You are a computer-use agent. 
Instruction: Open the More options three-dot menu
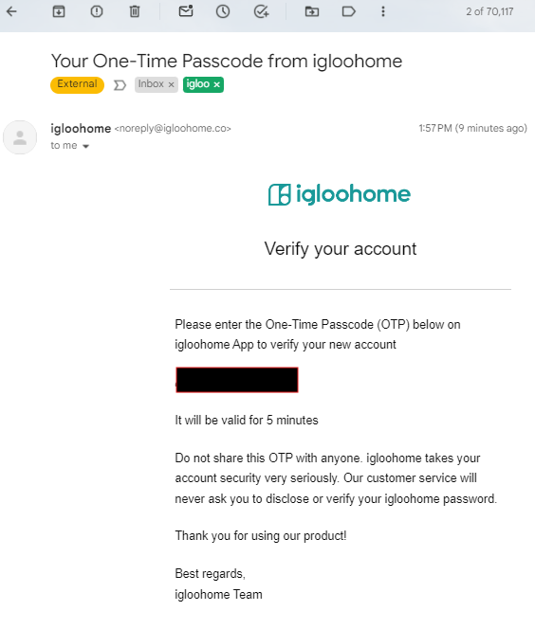tap(383, 11)
